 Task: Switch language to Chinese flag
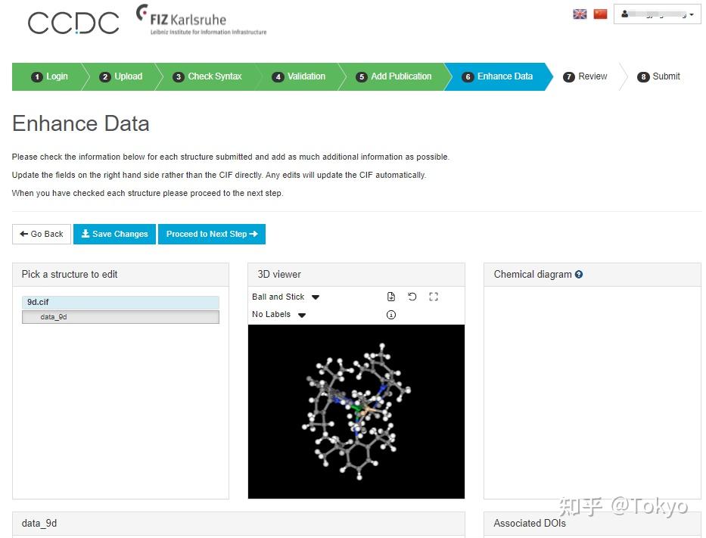coord(600,14)
